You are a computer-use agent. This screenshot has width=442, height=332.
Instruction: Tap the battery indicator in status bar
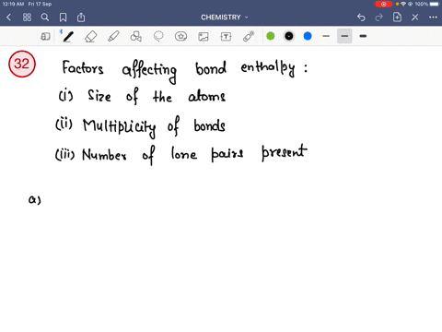click(435, 4)
